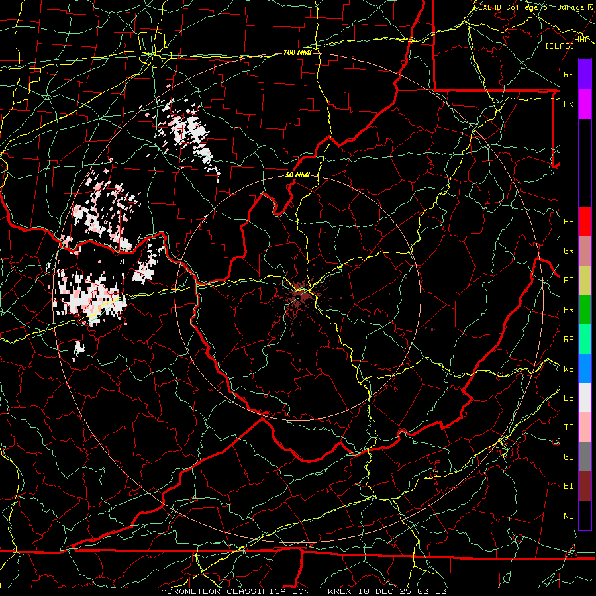The width and height of the screenshot is (596, 596).
Task: Click the HHC product label
Action: coord(581,40)
